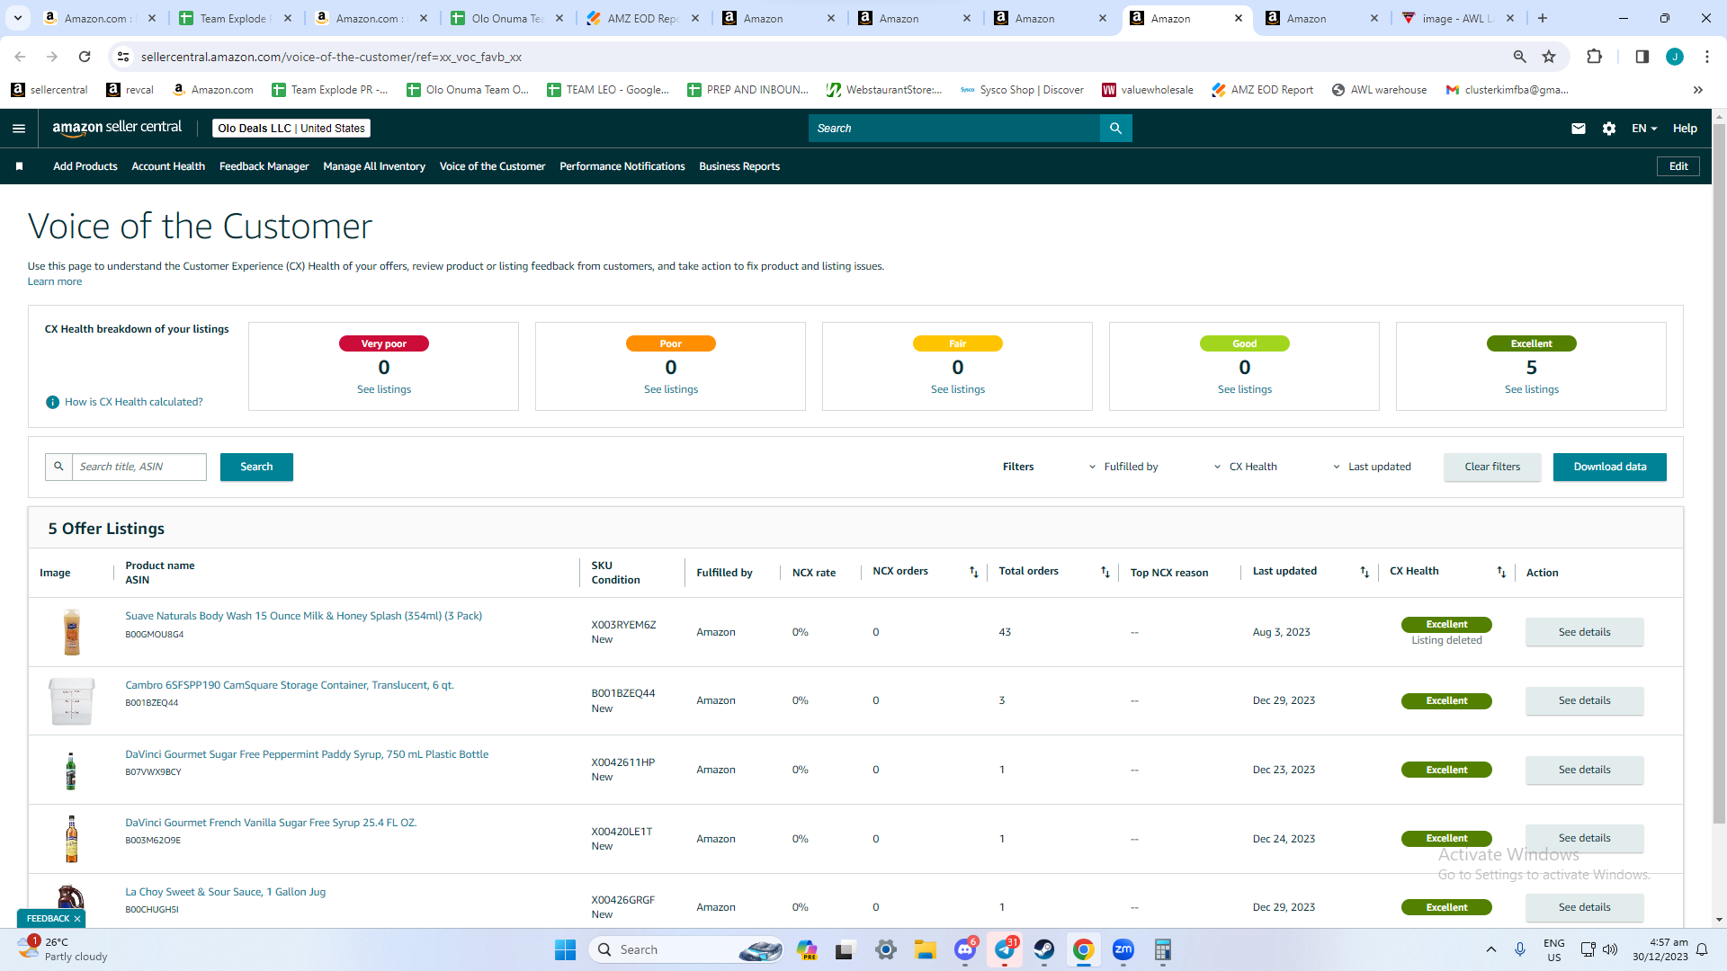The width and height of the screenshot is (1727, 971).
Task: Click the browser zoom magnifier in address bar
Action: pyautogui.click(x=1520, y=57)
